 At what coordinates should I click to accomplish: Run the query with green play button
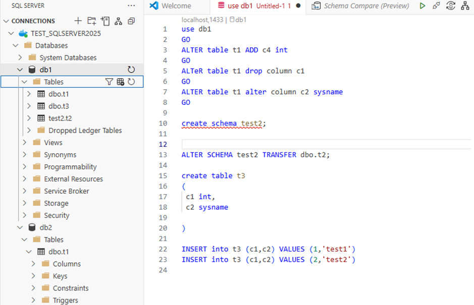[423, 6]
